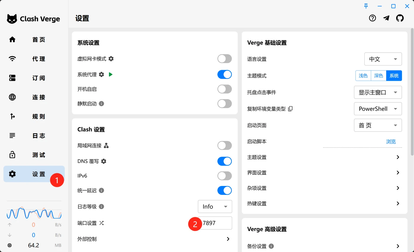
Task: Click the rules branch icon in the sidebar
Action: [x=12, y=116]
